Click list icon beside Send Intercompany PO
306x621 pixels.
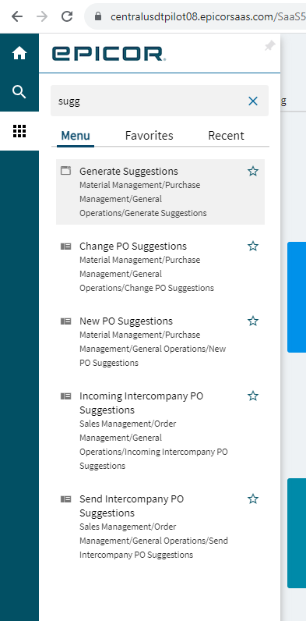[65, 499]
